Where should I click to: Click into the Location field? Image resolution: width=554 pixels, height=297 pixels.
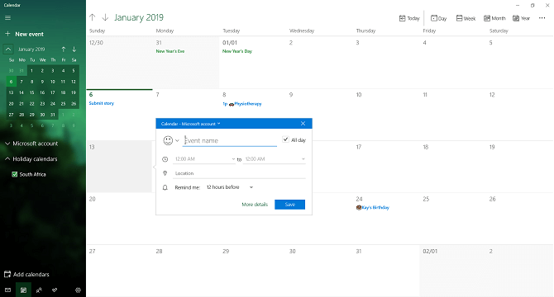coord(239,173)
